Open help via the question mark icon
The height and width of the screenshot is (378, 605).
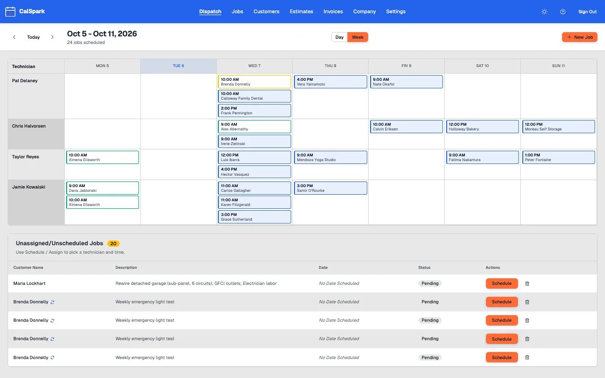pyautogui.click(x=562, y=12)
